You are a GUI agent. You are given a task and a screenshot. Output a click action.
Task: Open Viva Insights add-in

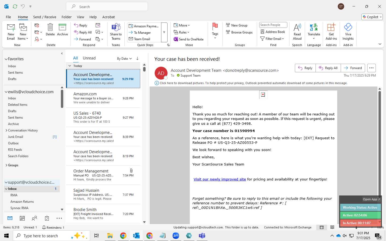point(348,32)
